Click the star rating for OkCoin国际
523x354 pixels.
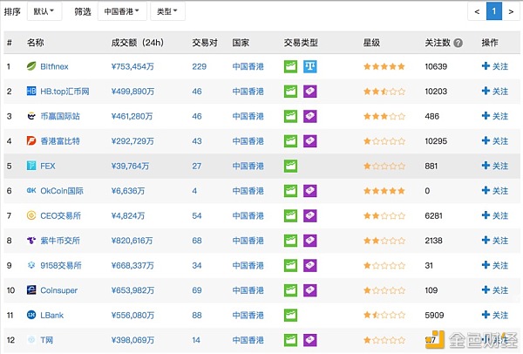pos(384,191)
